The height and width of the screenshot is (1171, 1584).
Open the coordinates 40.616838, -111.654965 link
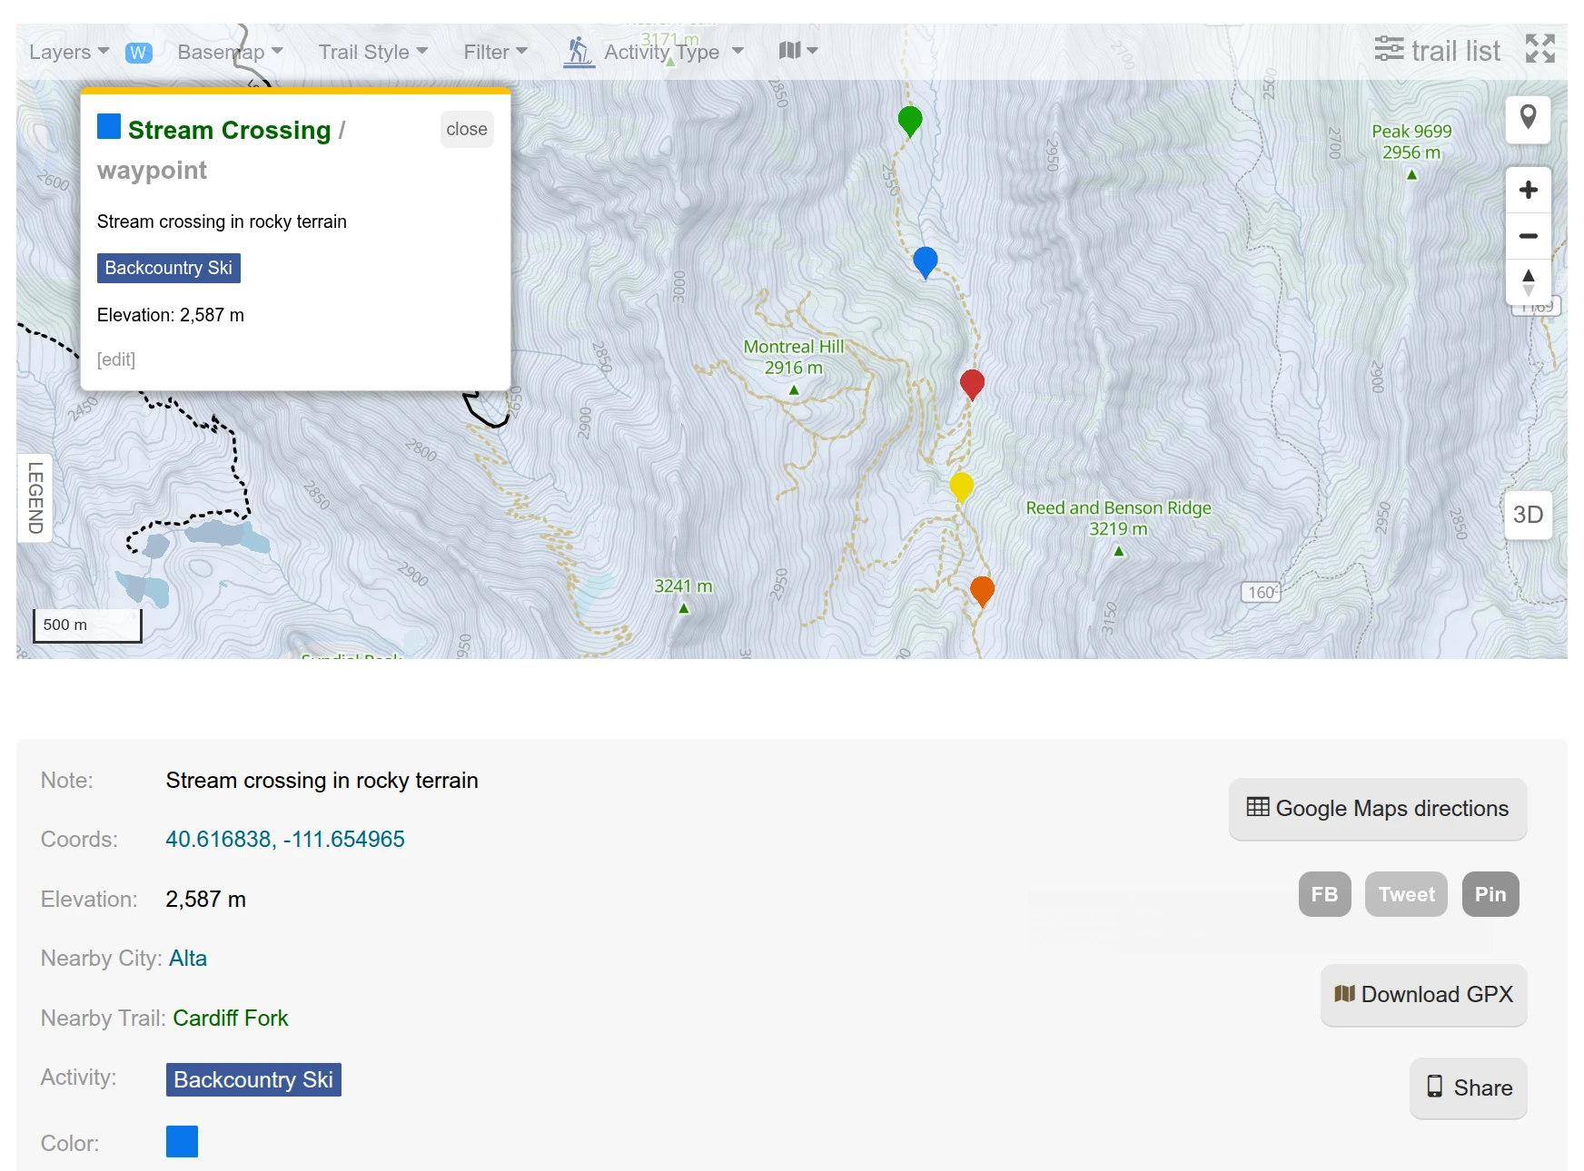pos(285,839)
